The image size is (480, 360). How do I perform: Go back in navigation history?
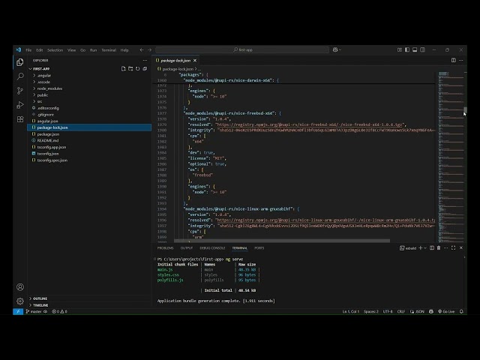click(142, 50)
